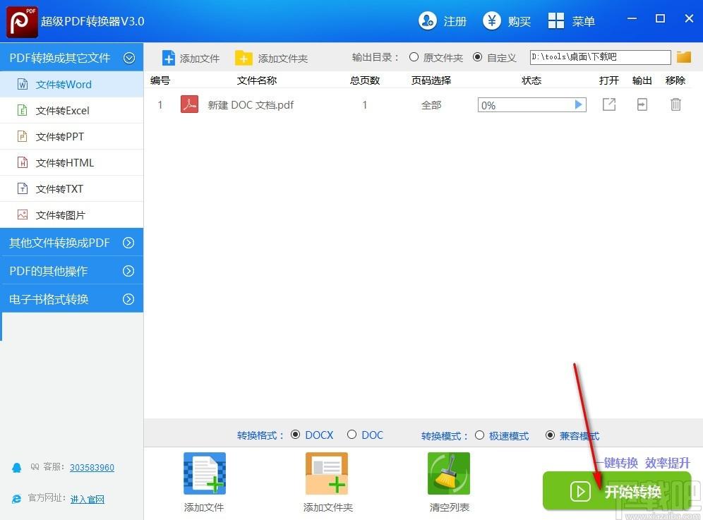Click the large 添加文件 icon at bottom

point(205,473)
